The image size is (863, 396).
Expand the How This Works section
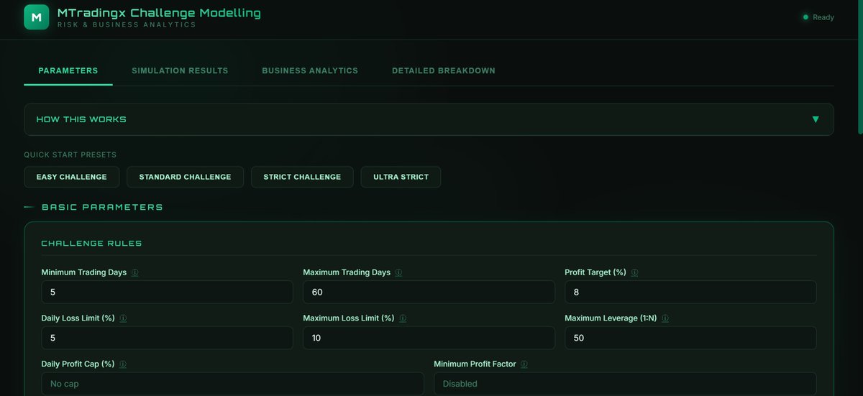(x=429, y=119)
